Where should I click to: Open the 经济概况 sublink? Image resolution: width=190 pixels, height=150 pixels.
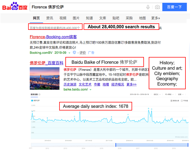pos(118,84)
